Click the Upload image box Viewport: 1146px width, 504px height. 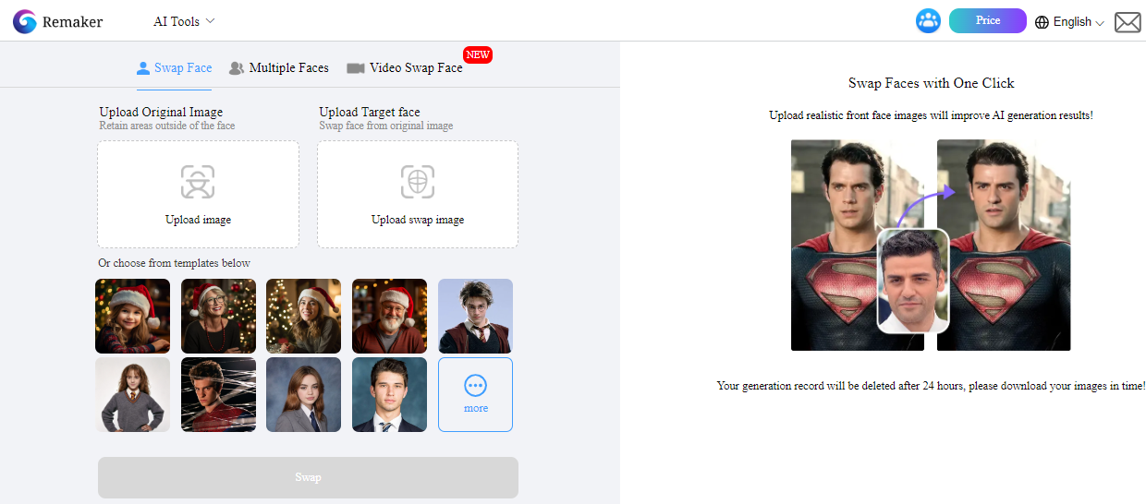click(198, 194)
